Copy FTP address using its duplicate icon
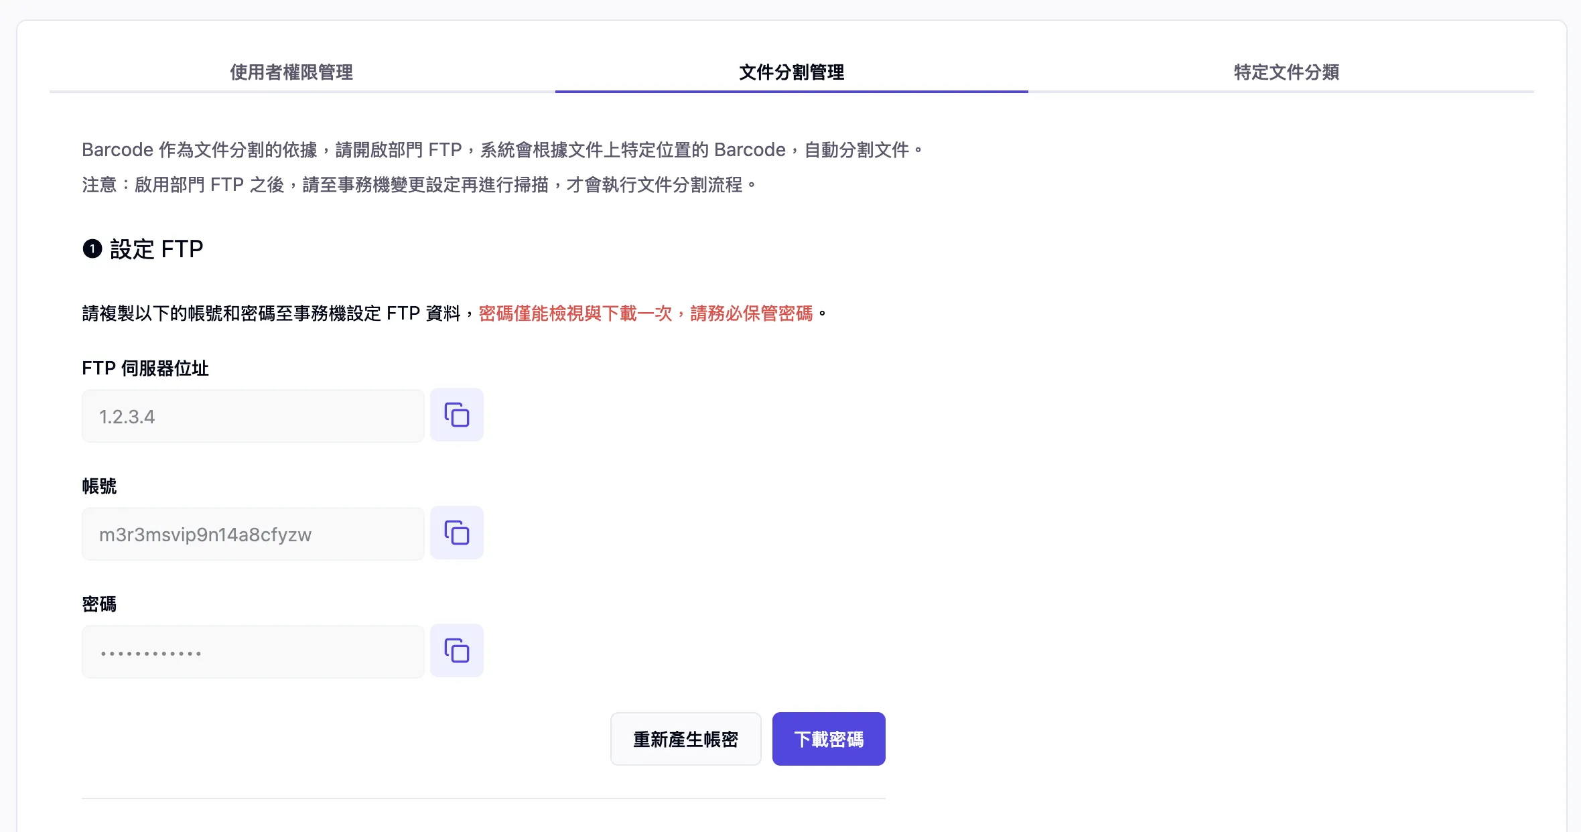Viewport: 1581px width, 832px height. tap(456, 415)
